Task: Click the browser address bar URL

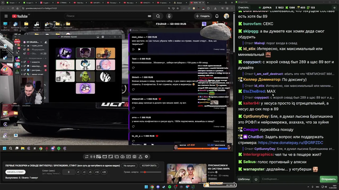Action: pos(41,8)
